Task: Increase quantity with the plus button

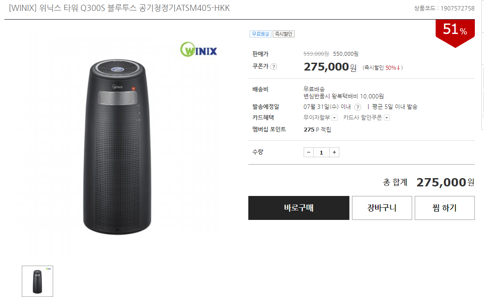Action: [x=334, y=152]
